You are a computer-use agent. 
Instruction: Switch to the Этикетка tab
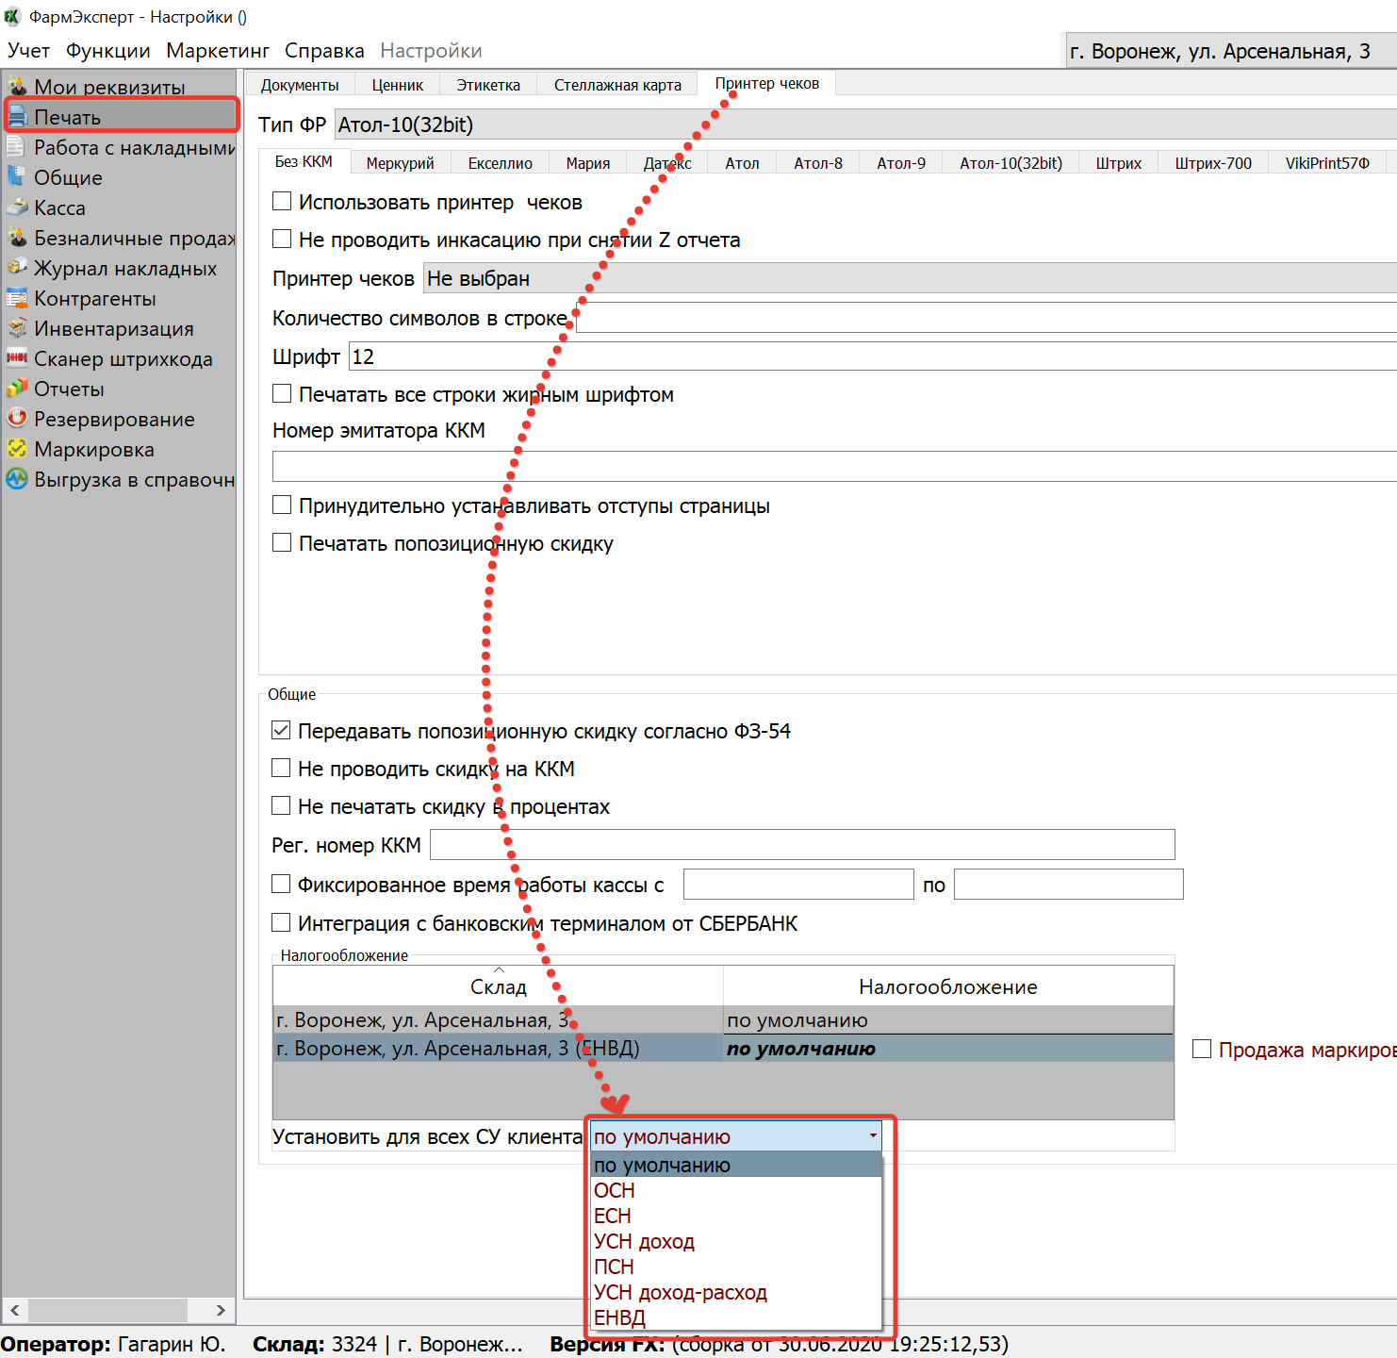[x=488, y=85]
